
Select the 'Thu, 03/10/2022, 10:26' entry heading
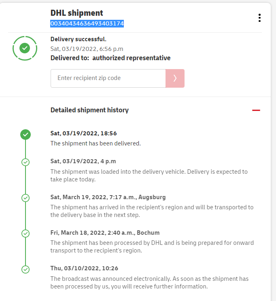[x=84, y=268]
